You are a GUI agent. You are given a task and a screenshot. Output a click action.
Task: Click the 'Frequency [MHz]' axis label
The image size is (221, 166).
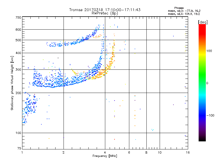pos(105,156)
